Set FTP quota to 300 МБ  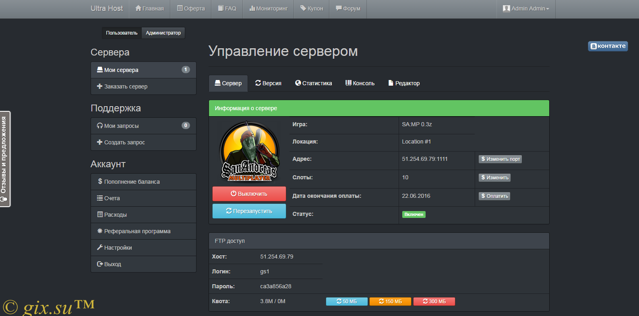pos(434,302)
